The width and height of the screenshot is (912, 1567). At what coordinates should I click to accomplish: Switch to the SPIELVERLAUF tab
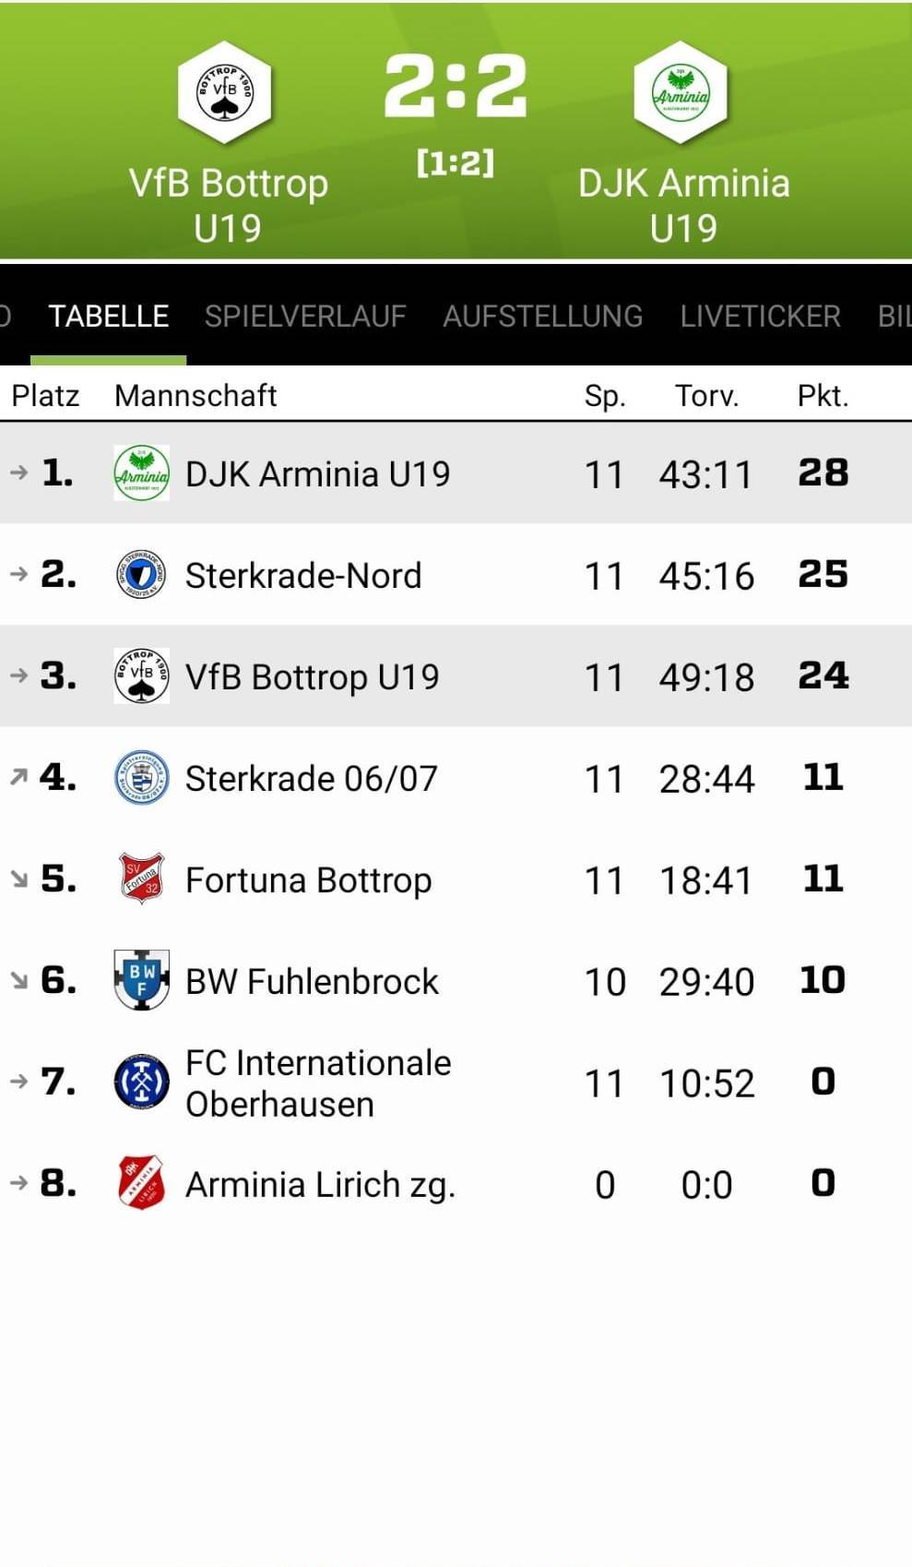[305, 317]
